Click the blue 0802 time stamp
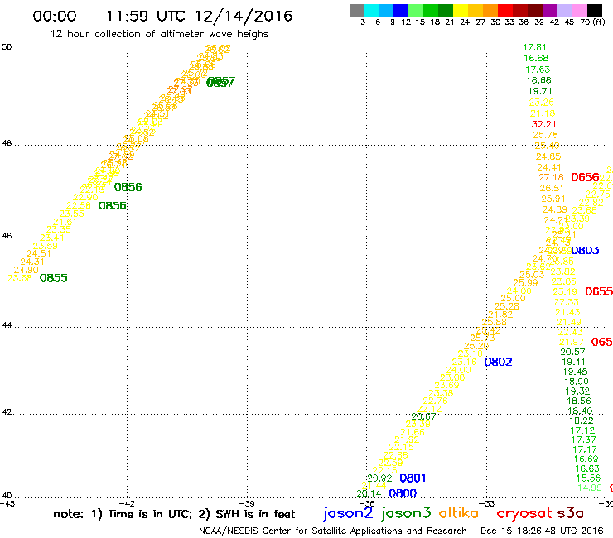613x538 pixels. pos(499,362)
